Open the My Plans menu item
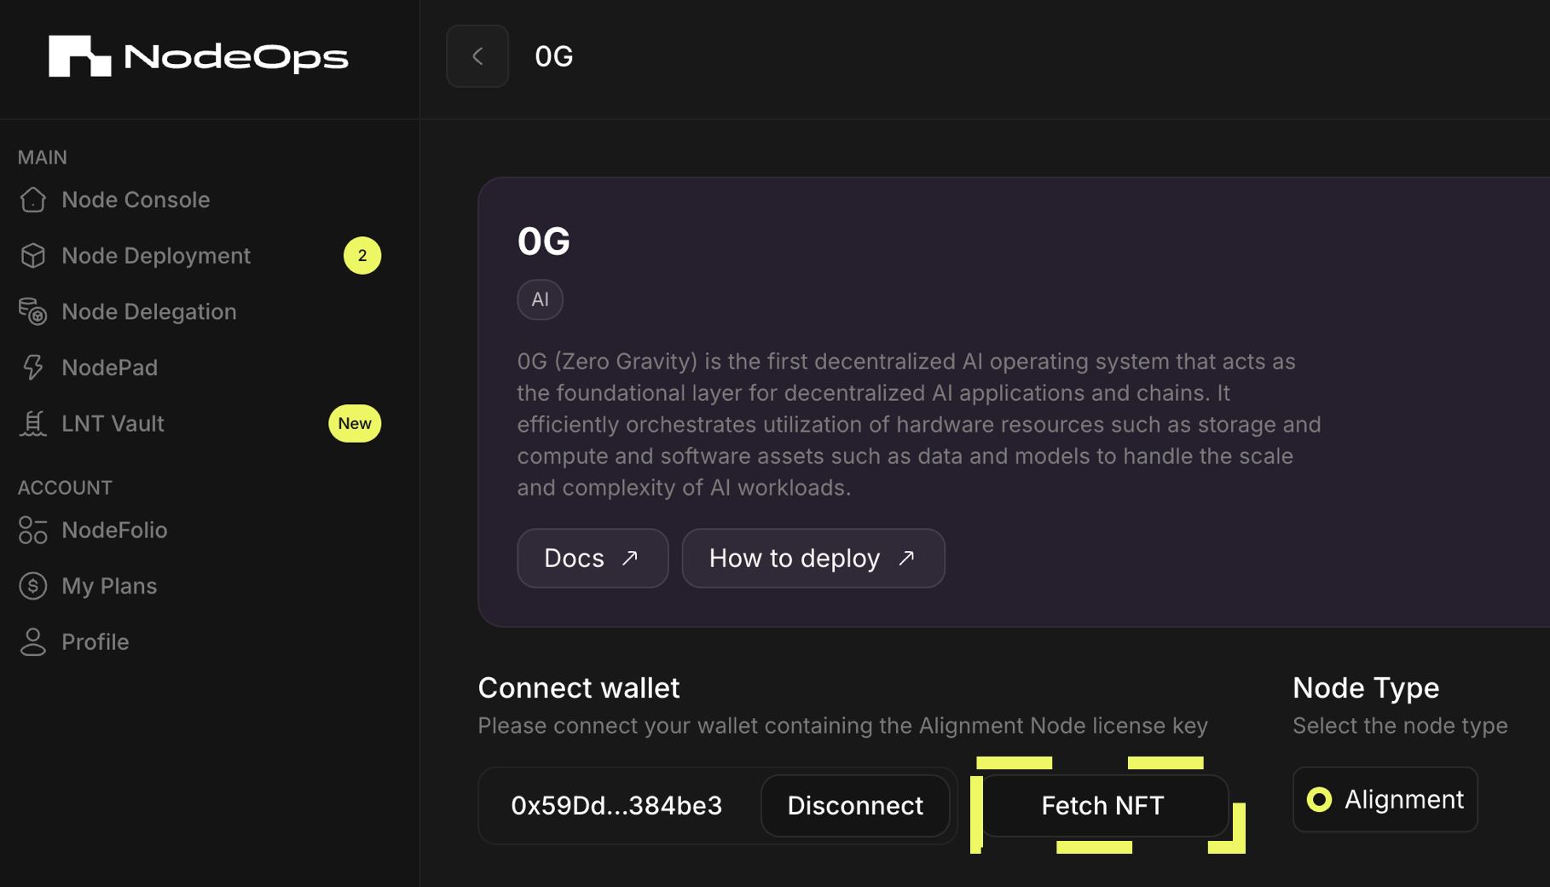Viewport: 1550px width, 887px height. (108, 585)
